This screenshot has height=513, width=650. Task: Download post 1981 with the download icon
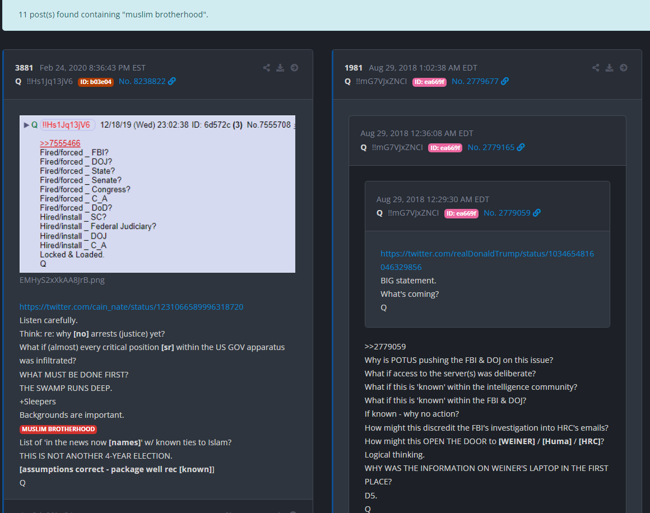(610, 68)
